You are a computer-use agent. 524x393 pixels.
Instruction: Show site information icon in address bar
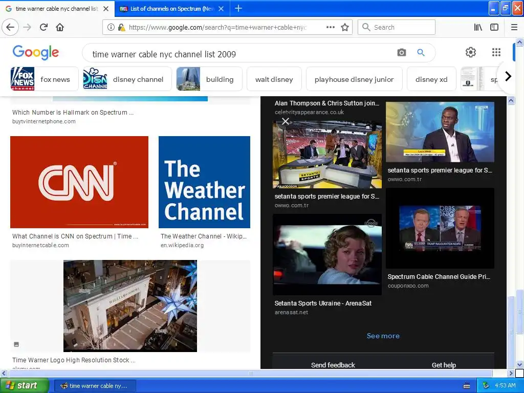[111, 28]
